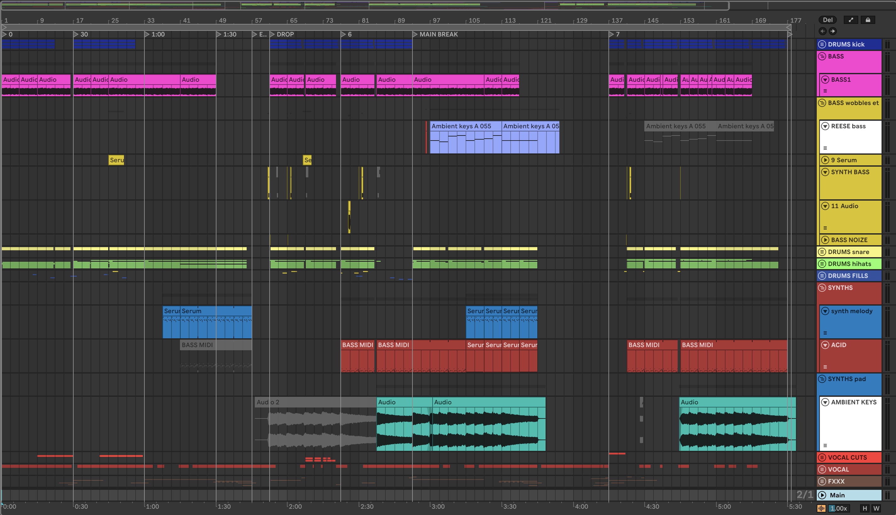Select the VOCAL CUTS track name

[x=847, y=457]
